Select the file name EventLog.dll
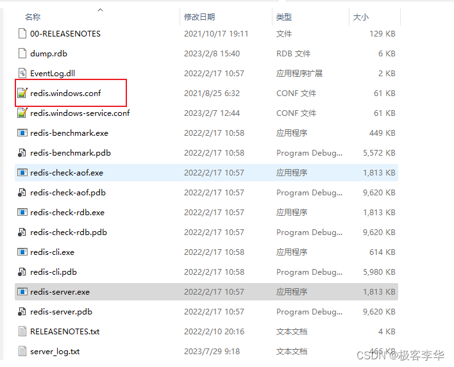This screenshot has width=454, height=367. (53, 74)
